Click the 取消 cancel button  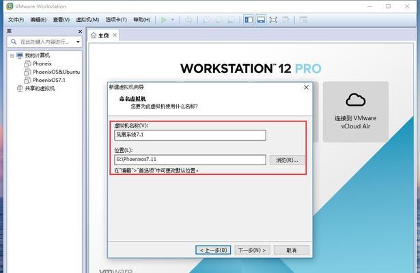292,250
